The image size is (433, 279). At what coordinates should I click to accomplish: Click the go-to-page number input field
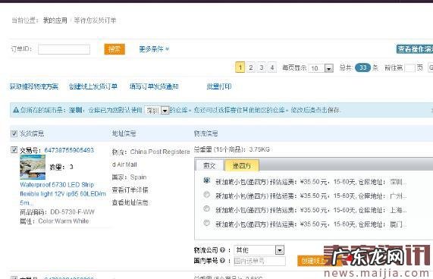pos(409,68)
